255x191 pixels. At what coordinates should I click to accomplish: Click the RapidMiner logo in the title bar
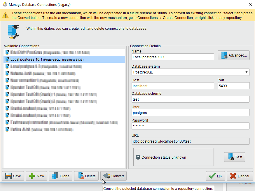5,4
